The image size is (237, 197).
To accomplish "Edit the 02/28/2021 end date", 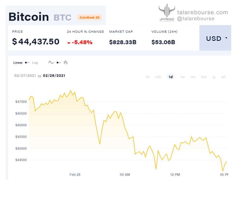I will point(54,76).
